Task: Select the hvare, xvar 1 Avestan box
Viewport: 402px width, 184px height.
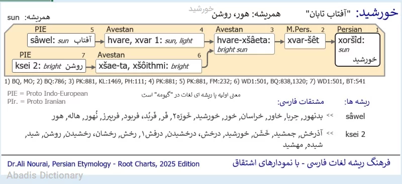Action: click(x=154, y=41)
